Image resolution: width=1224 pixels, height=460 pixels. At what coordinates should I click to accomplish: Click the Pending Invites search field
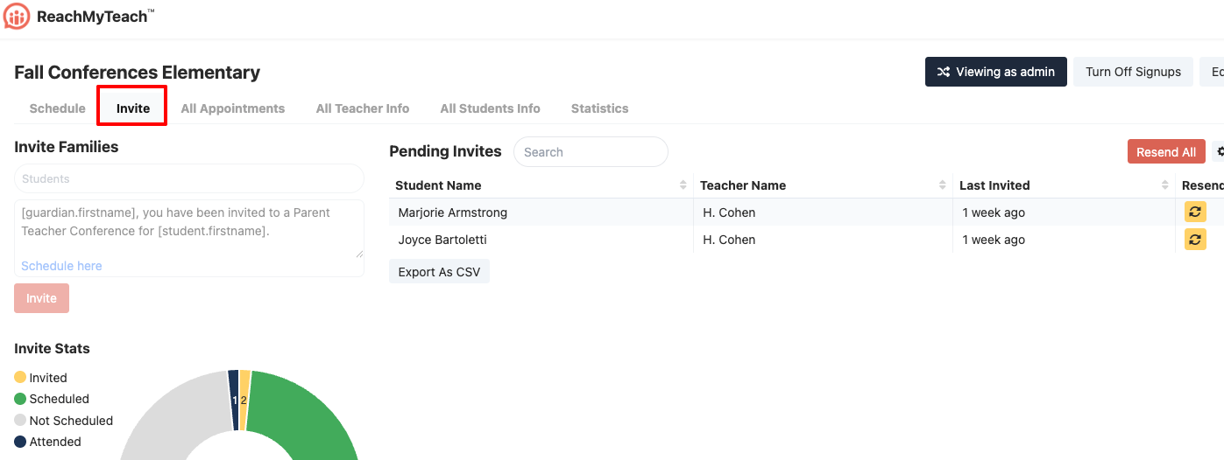[590, 152]
